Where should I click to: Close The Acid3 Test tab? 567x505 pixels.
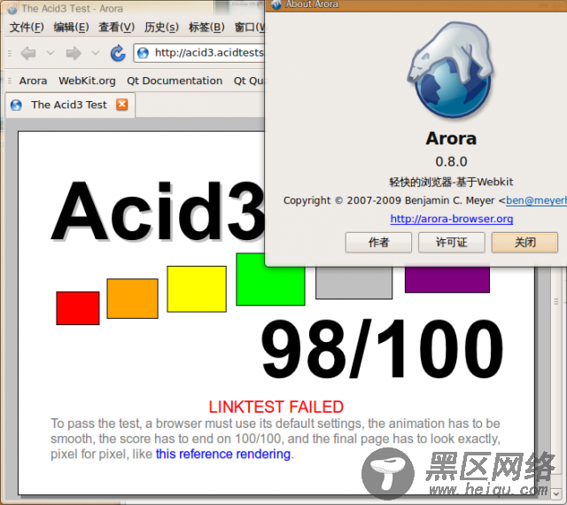[122, 105]
